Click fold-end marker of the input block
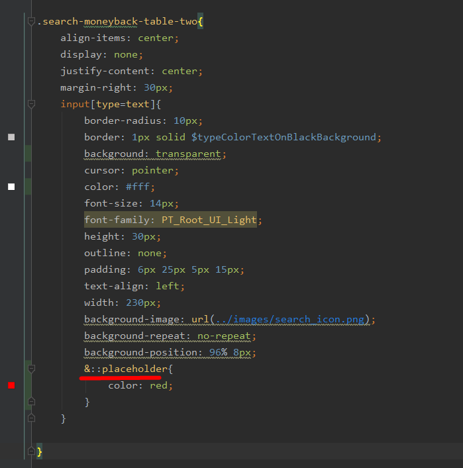The width and height of the screenshot is (463, 468). coord(31,418)
